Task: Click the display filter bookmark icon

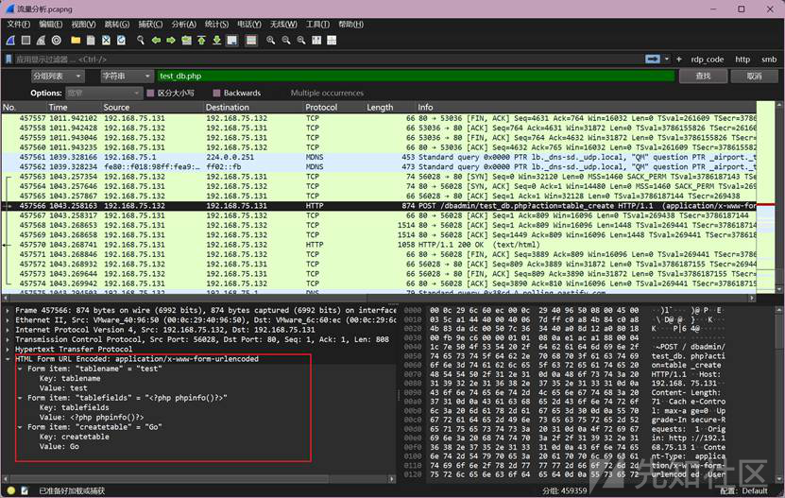Action: tap(9, 60)
